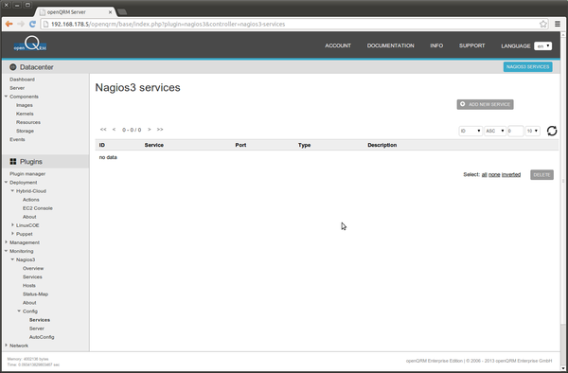This screenshot has width=568, height=373.
Task: Open a new browser tab
Action: 122,12
